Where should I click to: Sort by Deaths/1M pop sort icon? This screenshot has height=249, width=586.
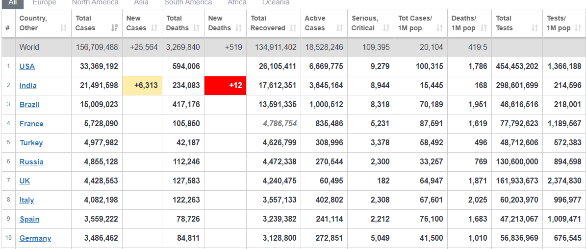[x=484, y=28]
